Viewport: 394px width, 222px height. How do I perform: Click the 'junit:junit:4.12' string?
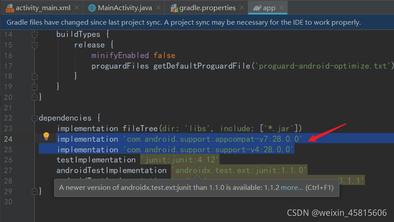coord(180,160)
